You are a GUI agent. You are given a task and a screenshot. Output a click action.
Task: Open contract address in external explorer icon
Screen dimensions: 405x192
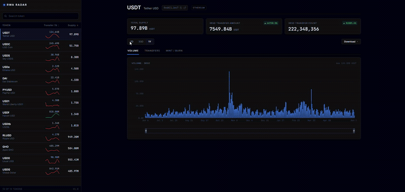pos(185,8)
